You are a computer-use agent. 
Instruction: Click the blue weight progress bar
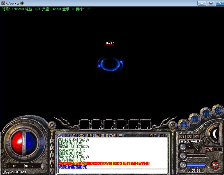196,165
